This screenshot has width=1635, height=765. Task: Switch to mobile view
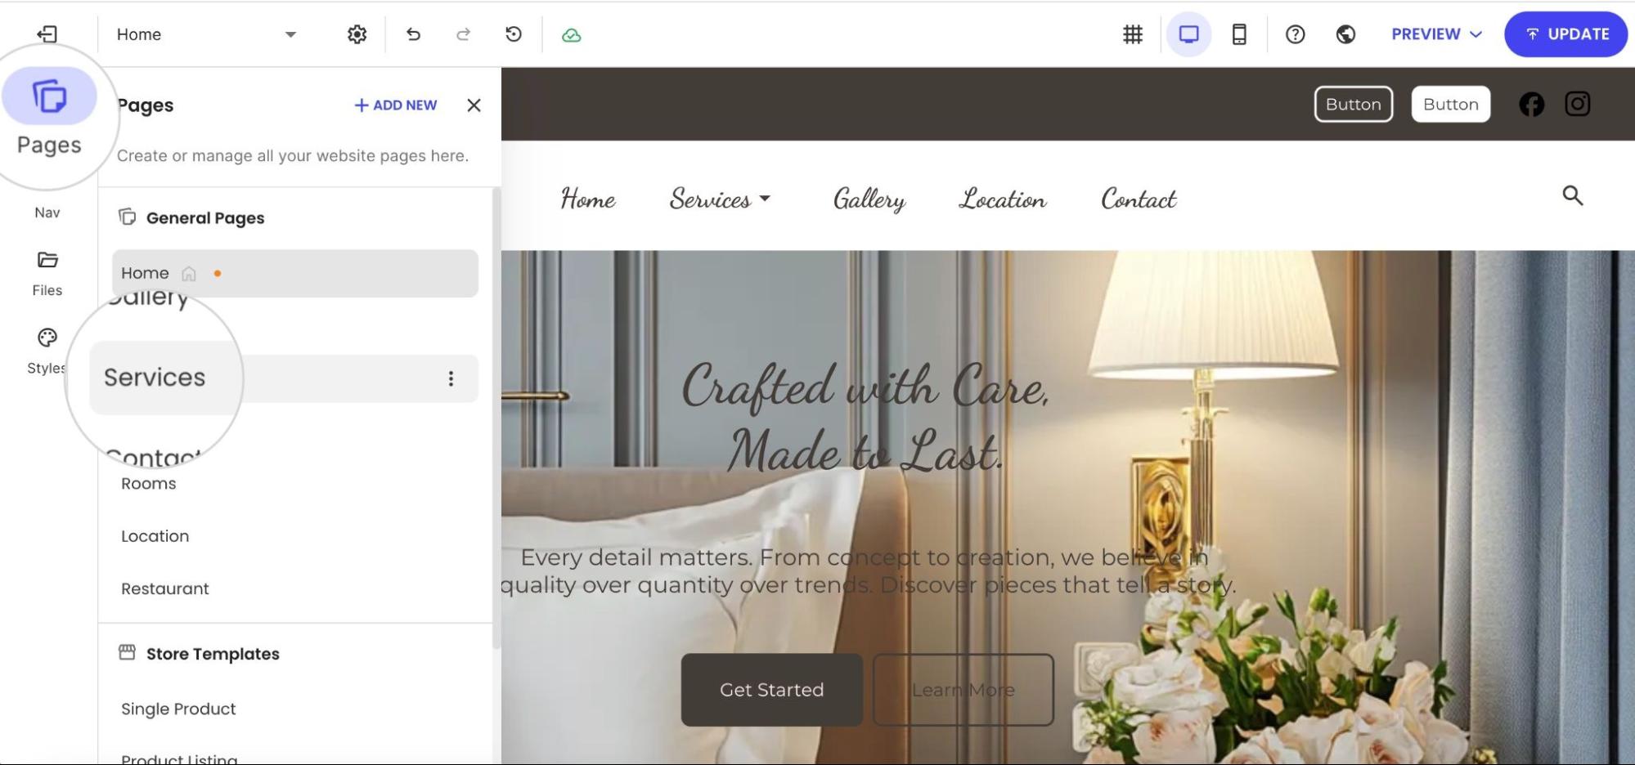(1239, 34)
